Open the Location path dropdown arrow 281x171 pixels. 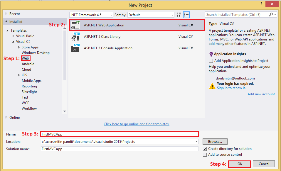[x=196, y=142]
